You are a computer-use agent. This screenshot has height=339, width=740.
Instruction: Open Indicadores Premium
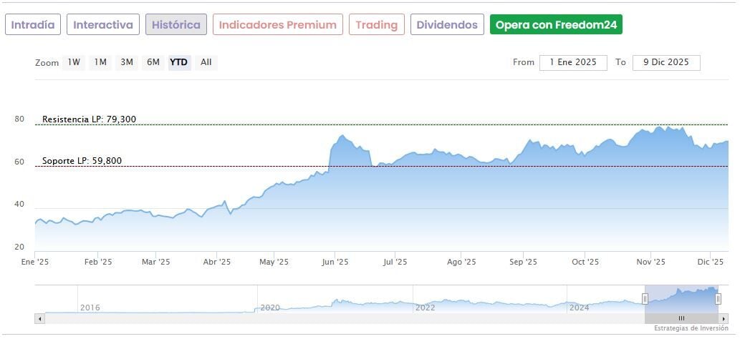[x=277, y=25]
